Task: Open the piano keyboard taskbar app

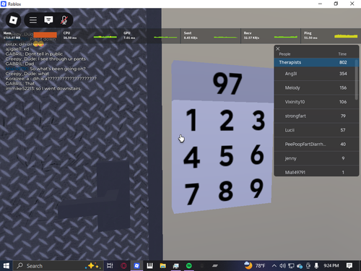Action: [x=149, y=266]
